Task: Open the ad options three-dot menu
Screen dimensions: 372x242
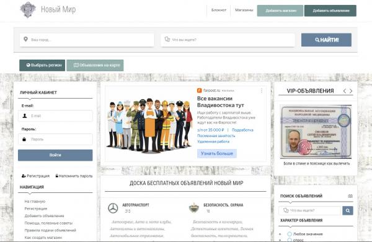Action: (262, 91)
